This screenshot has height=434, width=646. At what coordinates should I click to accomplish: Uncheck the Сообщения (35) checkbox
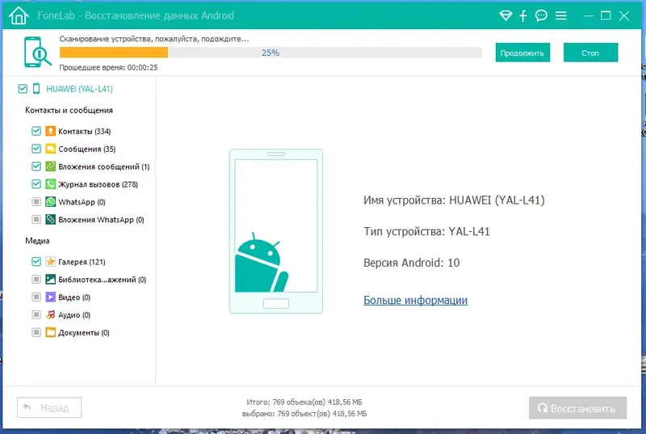(x=36, y=149)
